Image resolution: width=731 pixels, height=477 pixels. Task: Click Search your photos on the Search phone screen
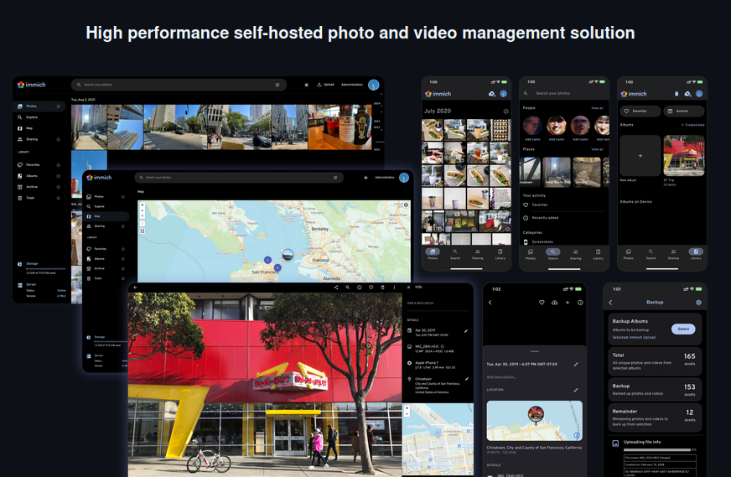(553, 93)
